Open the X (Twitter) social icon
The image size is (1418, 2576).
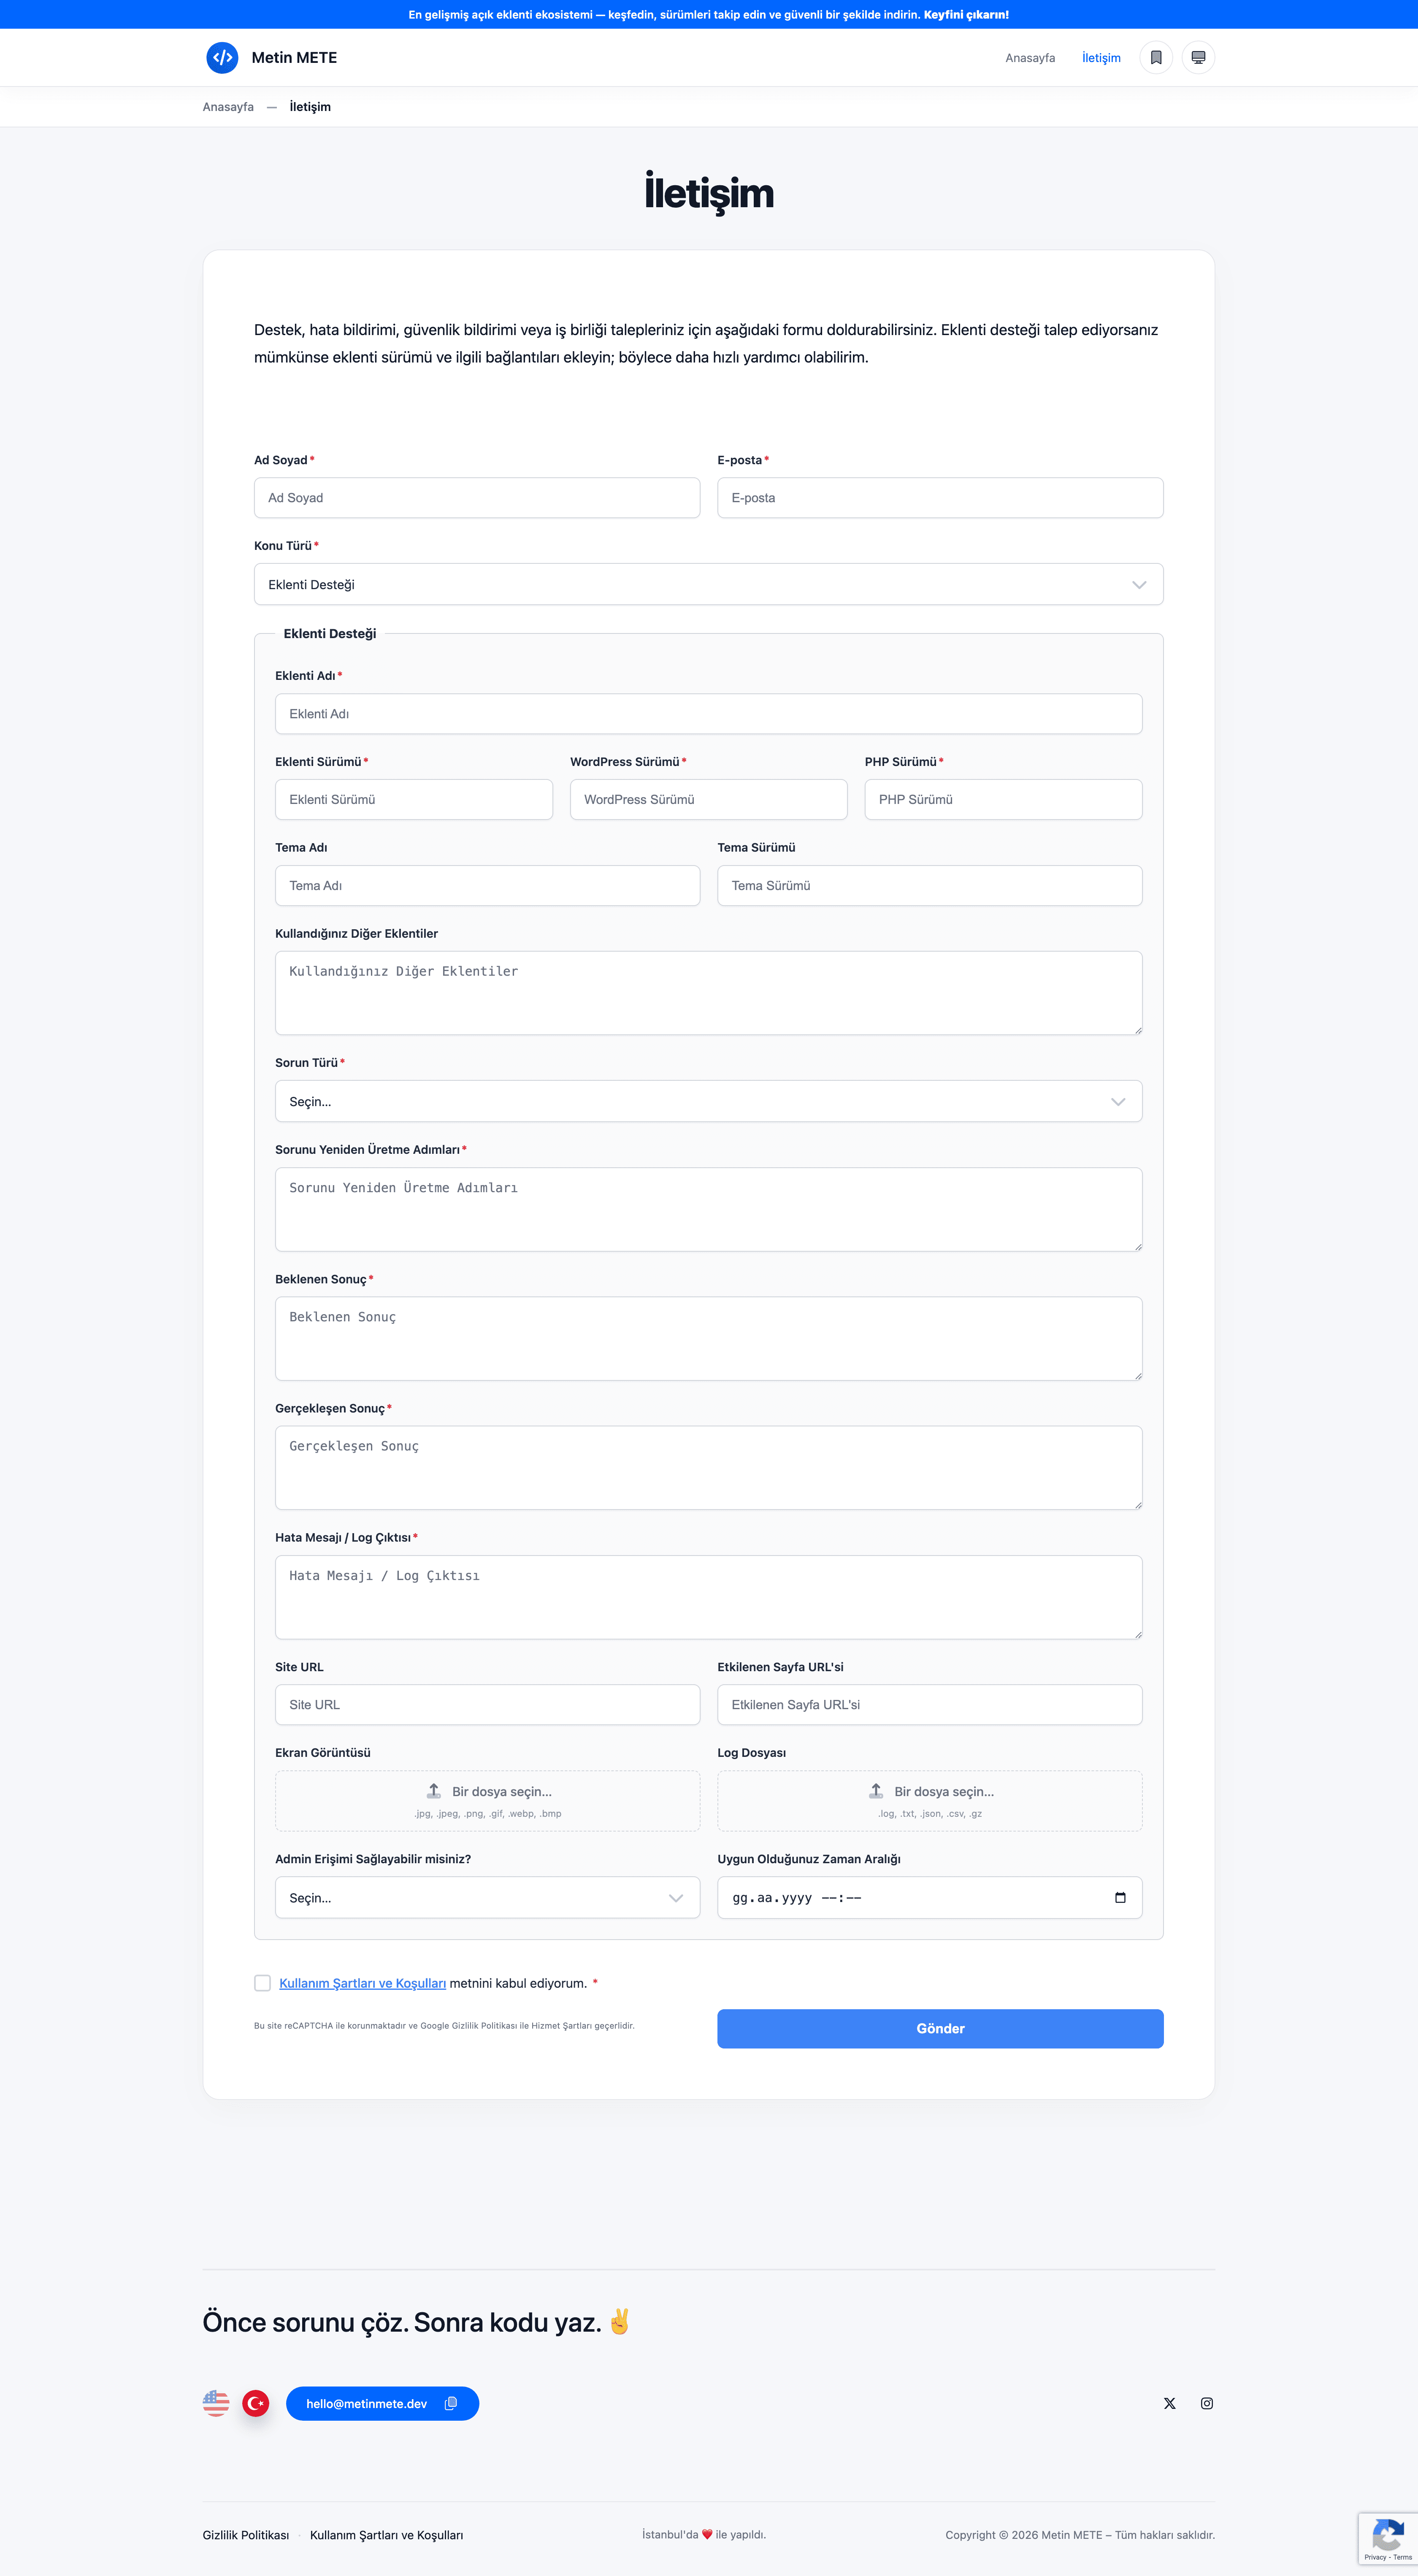pyautogui.click(x=1169, y=2403)
